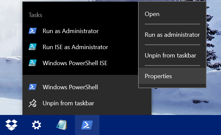Open Properties from the context menu
Screen dimensions: 221x135
pos(172,76)
